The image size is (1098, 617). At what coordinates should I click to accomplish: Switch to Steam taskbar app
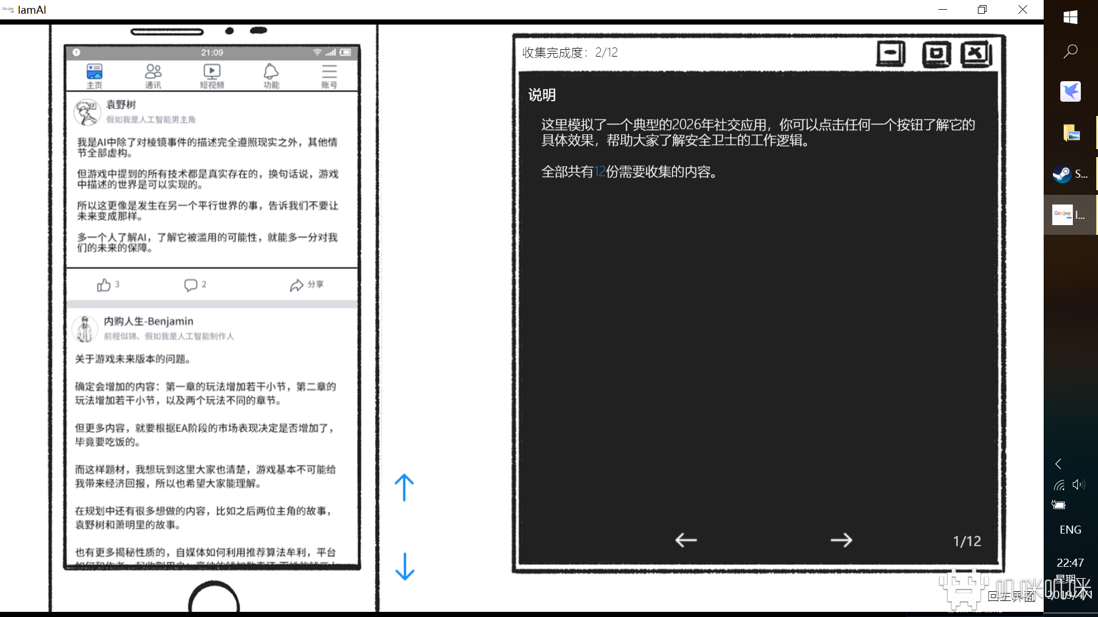[1071, 174]
